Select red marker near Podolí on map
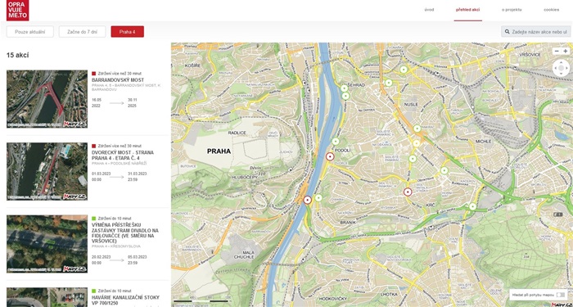The image size is (573, 307). point(330,157)
